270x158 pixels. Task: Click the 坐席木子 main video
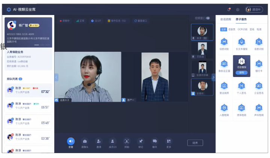[x=88, y=77]
